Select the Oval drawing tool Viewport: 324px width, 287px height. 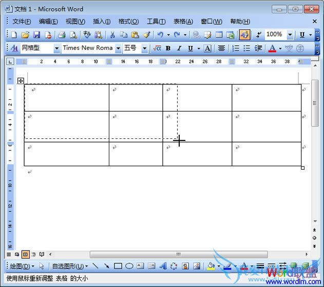pyautogui.click(x=129, y=266)
